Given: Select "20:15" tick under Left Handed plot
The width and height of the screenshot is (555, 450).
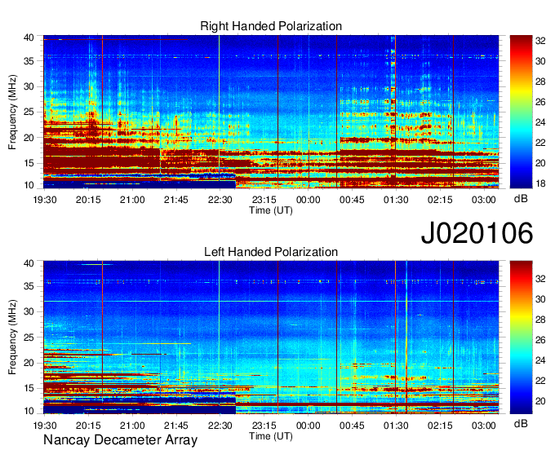Looking at the screenshot, I should [x=88, y=426].
